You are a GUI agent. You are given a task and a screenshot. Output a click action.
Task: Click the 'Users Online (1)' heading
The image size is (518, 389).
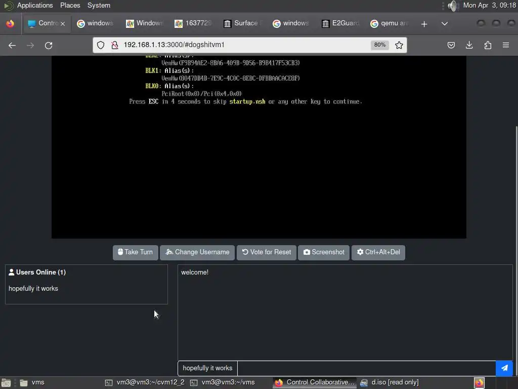37,272
